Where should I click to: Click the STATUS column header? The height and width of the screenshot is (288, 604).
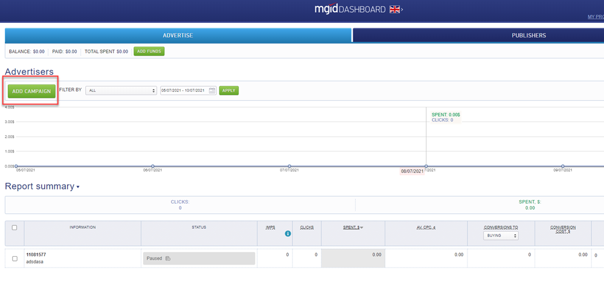199,227
